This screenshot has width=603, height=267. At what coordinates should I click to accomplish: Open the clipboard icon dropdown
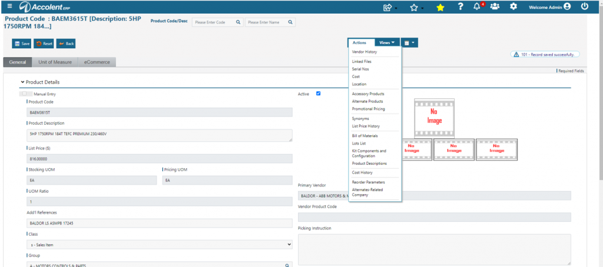[409, 43]
